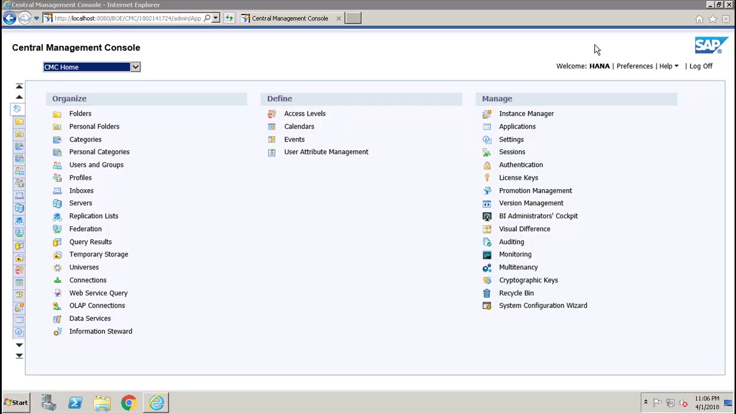The height and width of the screenshot is (414, 736).
Task: Open the browser recent pages dropdown arrow
Action: [36, 18]
